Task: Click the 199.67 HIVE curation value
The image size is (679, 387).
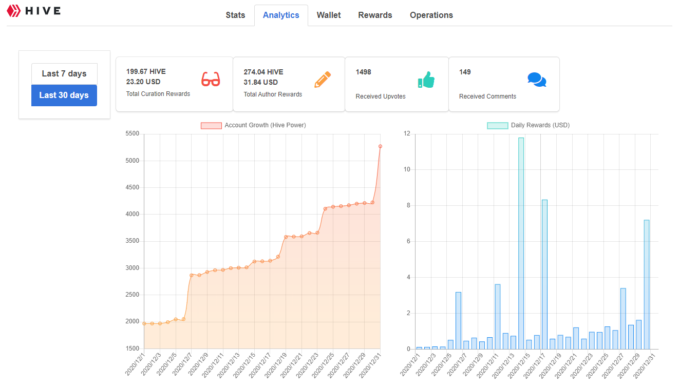Action: [x=146, y=71]
